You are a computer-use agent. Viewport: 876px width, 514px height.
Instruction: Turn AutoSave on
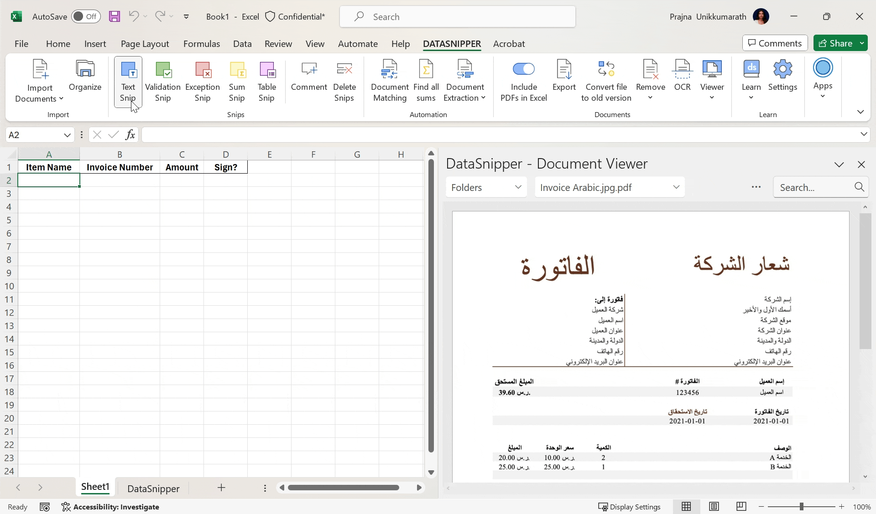(x=86, y=16)
